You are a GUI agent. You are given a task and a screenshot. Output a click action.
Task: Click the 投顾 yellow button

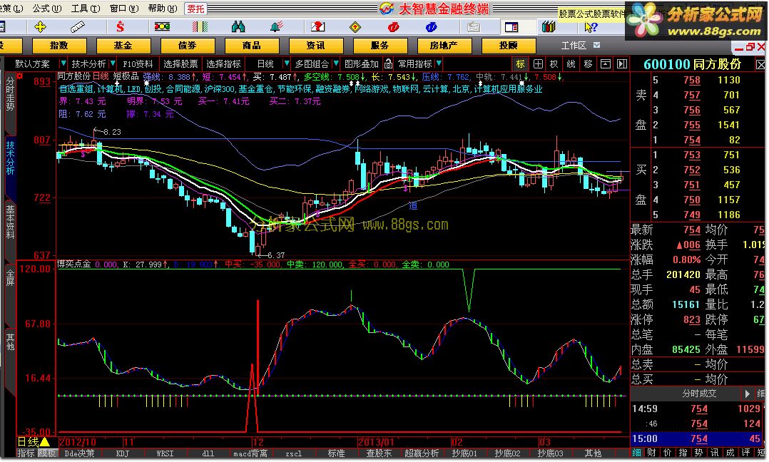tap(508, 46)
